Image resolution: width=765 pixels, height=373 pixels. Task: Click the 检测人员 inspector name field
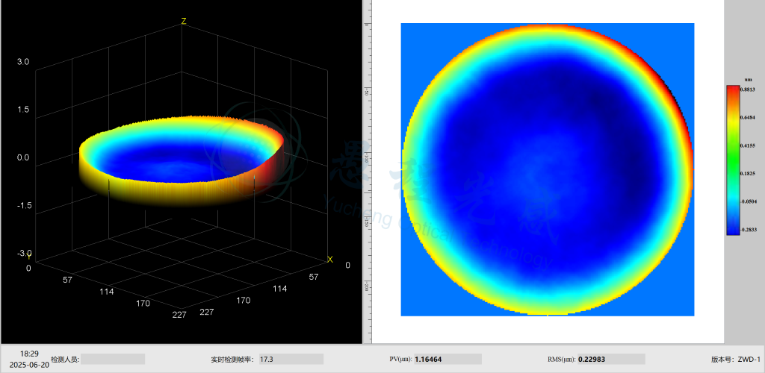(x=113, y=359)
